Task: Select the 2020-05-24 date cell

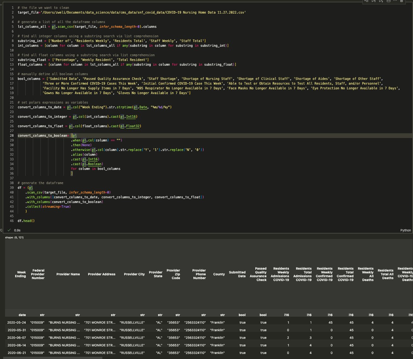Action: 16,322
